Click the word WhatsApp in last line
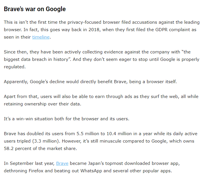 [91, 171]
